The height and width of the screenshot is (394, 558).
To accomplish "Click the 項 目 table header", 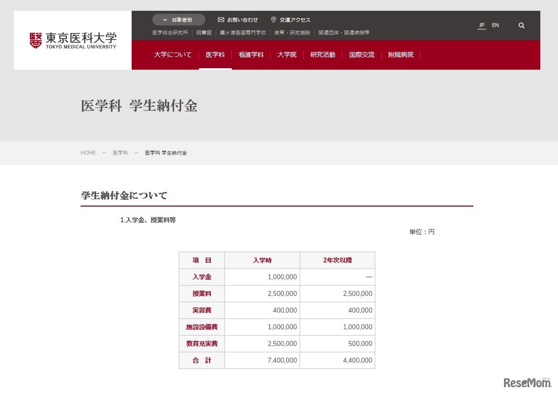I will [x=202, y=261].
